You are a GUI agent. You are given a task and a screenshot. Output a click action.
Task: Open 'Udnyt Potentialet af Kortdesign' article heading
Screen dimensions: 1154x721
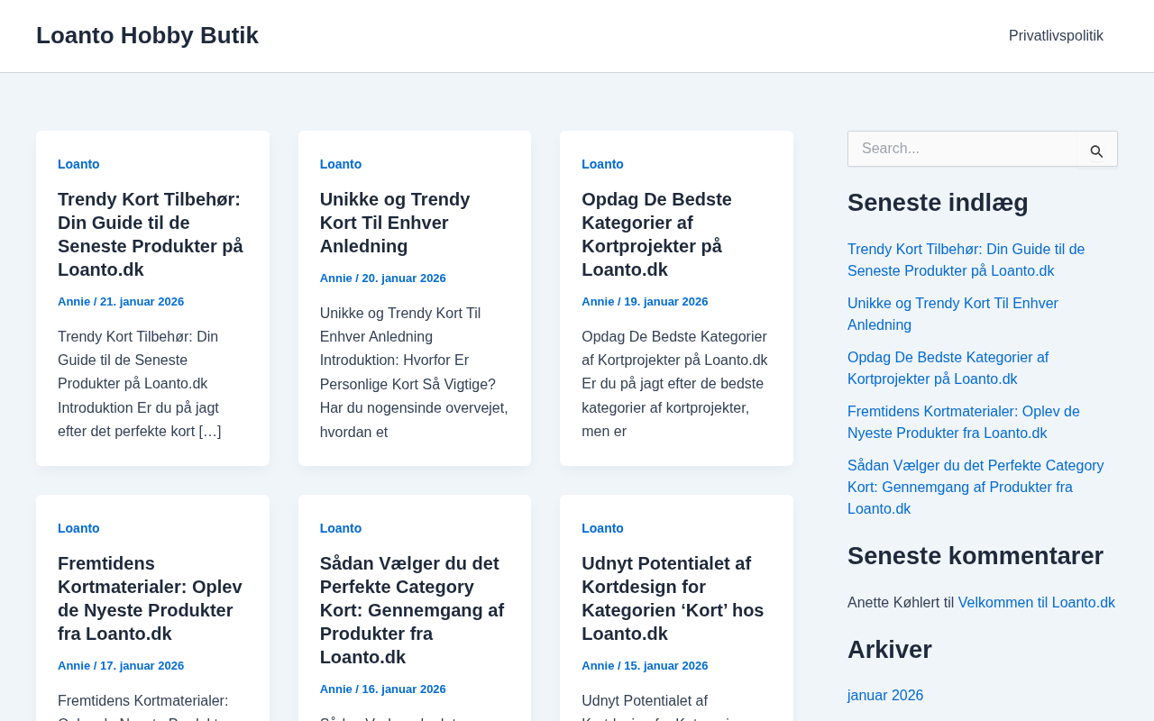673,598
